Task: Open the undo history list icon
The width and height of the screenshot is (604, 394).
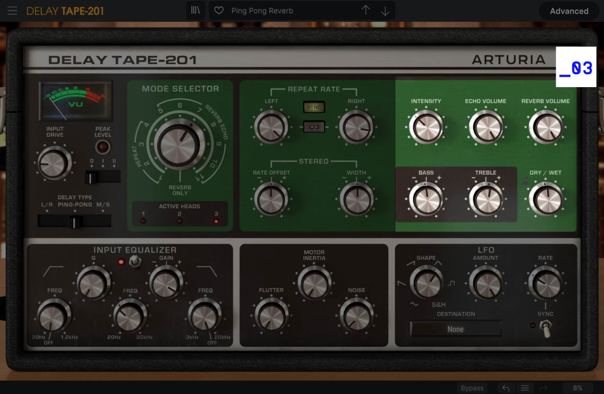Action: click(524, 388)
